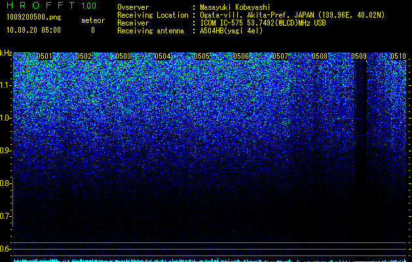
Task: Click the 0510 time marker
Action: click(x=398, y=56)
